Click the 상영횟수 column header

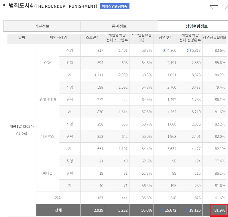pos(166,37)
